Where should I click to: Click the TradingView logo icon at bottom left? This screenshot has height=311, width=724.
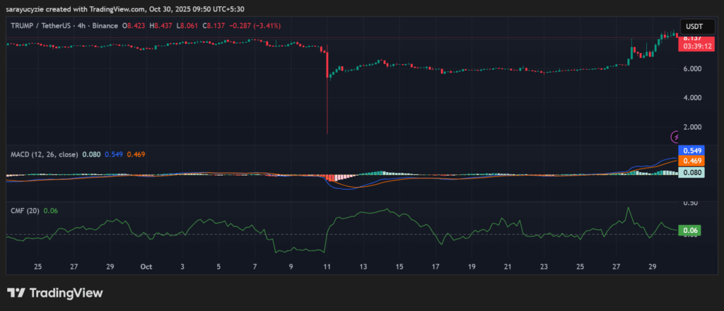(17, 293)
